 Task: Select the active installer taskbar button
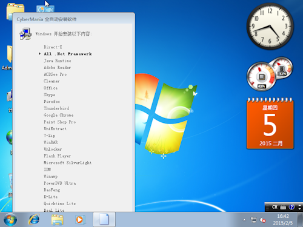104,219
